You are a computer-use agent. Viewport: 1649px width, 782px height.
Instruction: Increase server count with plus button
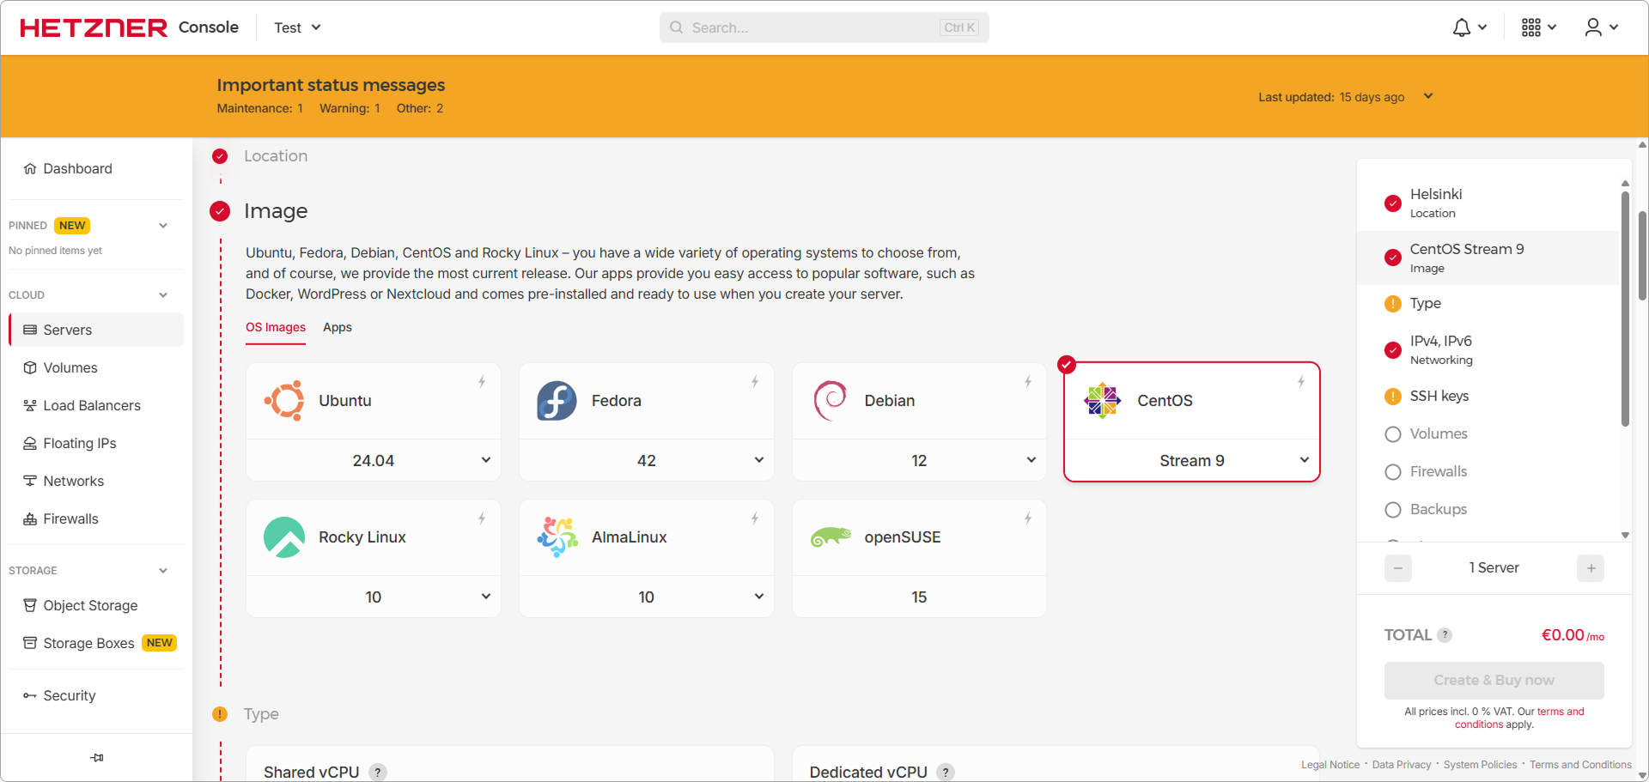[x=1591, y=568]
